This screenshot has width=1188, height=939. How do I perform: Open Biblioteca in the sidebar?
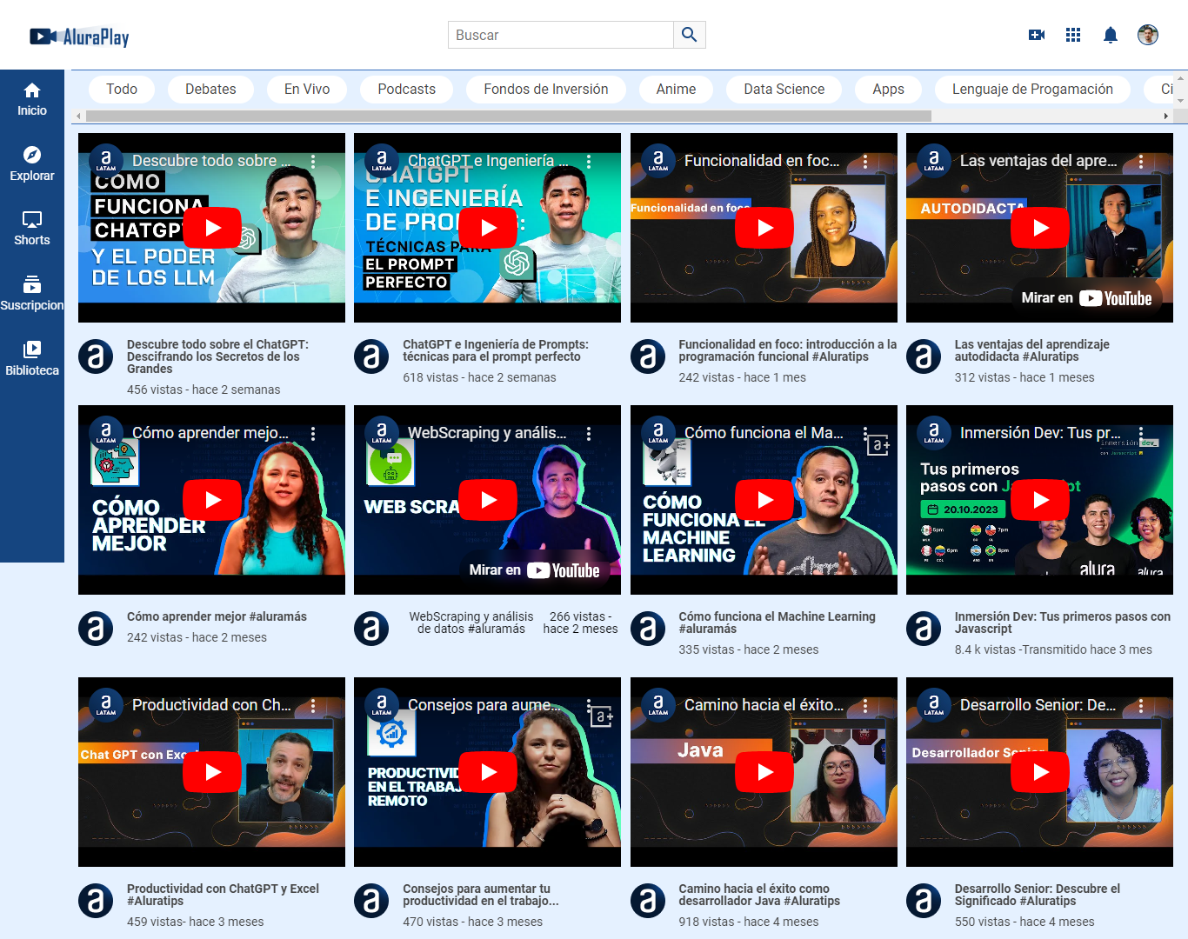(x=32, y=359)
